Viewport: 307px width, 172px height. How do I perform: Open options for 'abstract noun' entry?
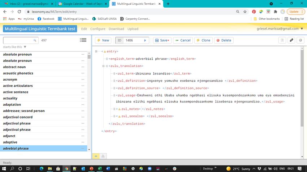pos(83,67)
